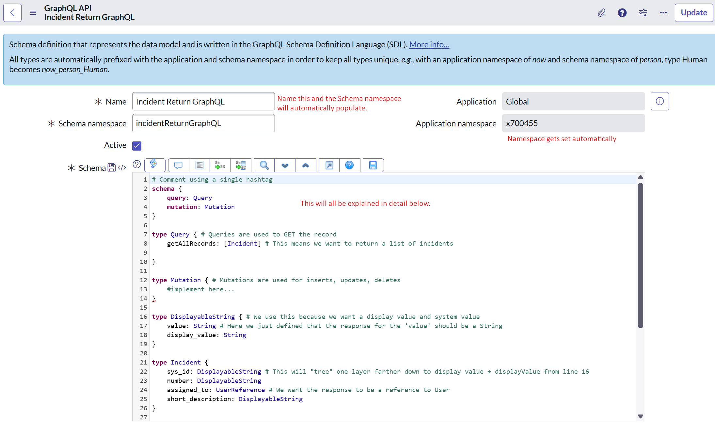Open the More info link
This screenshot has height=439, width=715.
click(429, 44)
